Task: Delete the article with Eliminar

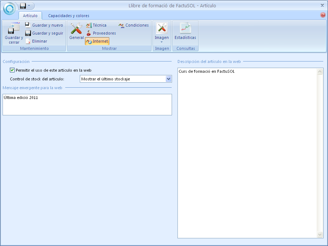Action: coord(36,41)
